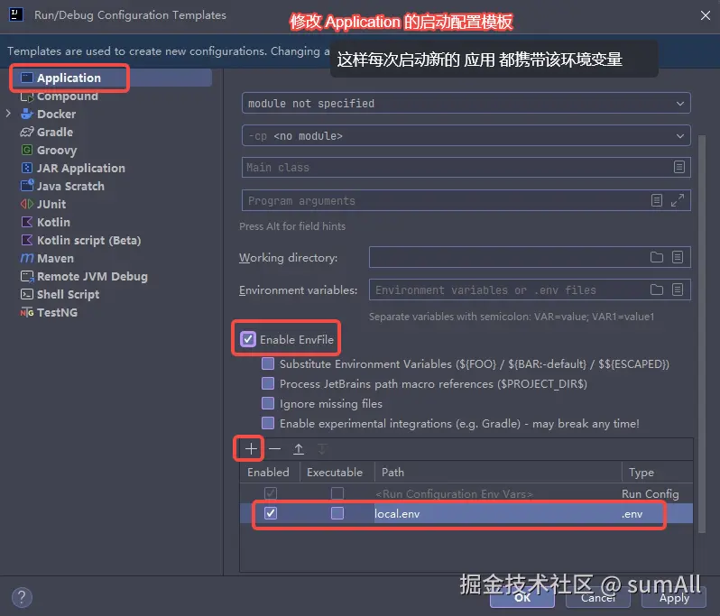Toggle Enabled checkbox for Run Config row
720x616 pixels.
[271, 493]
